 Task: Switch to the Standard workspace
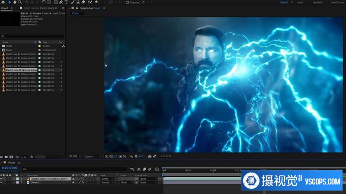317,3
